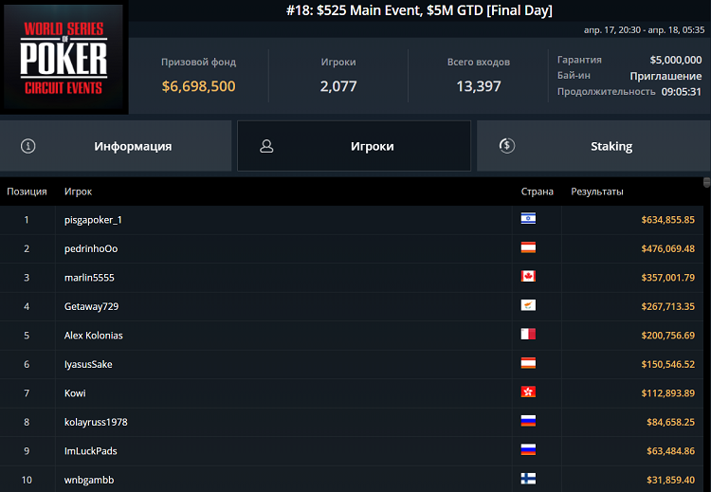Image resolution: width=711 pixels, height=492 pixels.
Task: Click the person icon on Игроки tab
Action: click(266, 146)
